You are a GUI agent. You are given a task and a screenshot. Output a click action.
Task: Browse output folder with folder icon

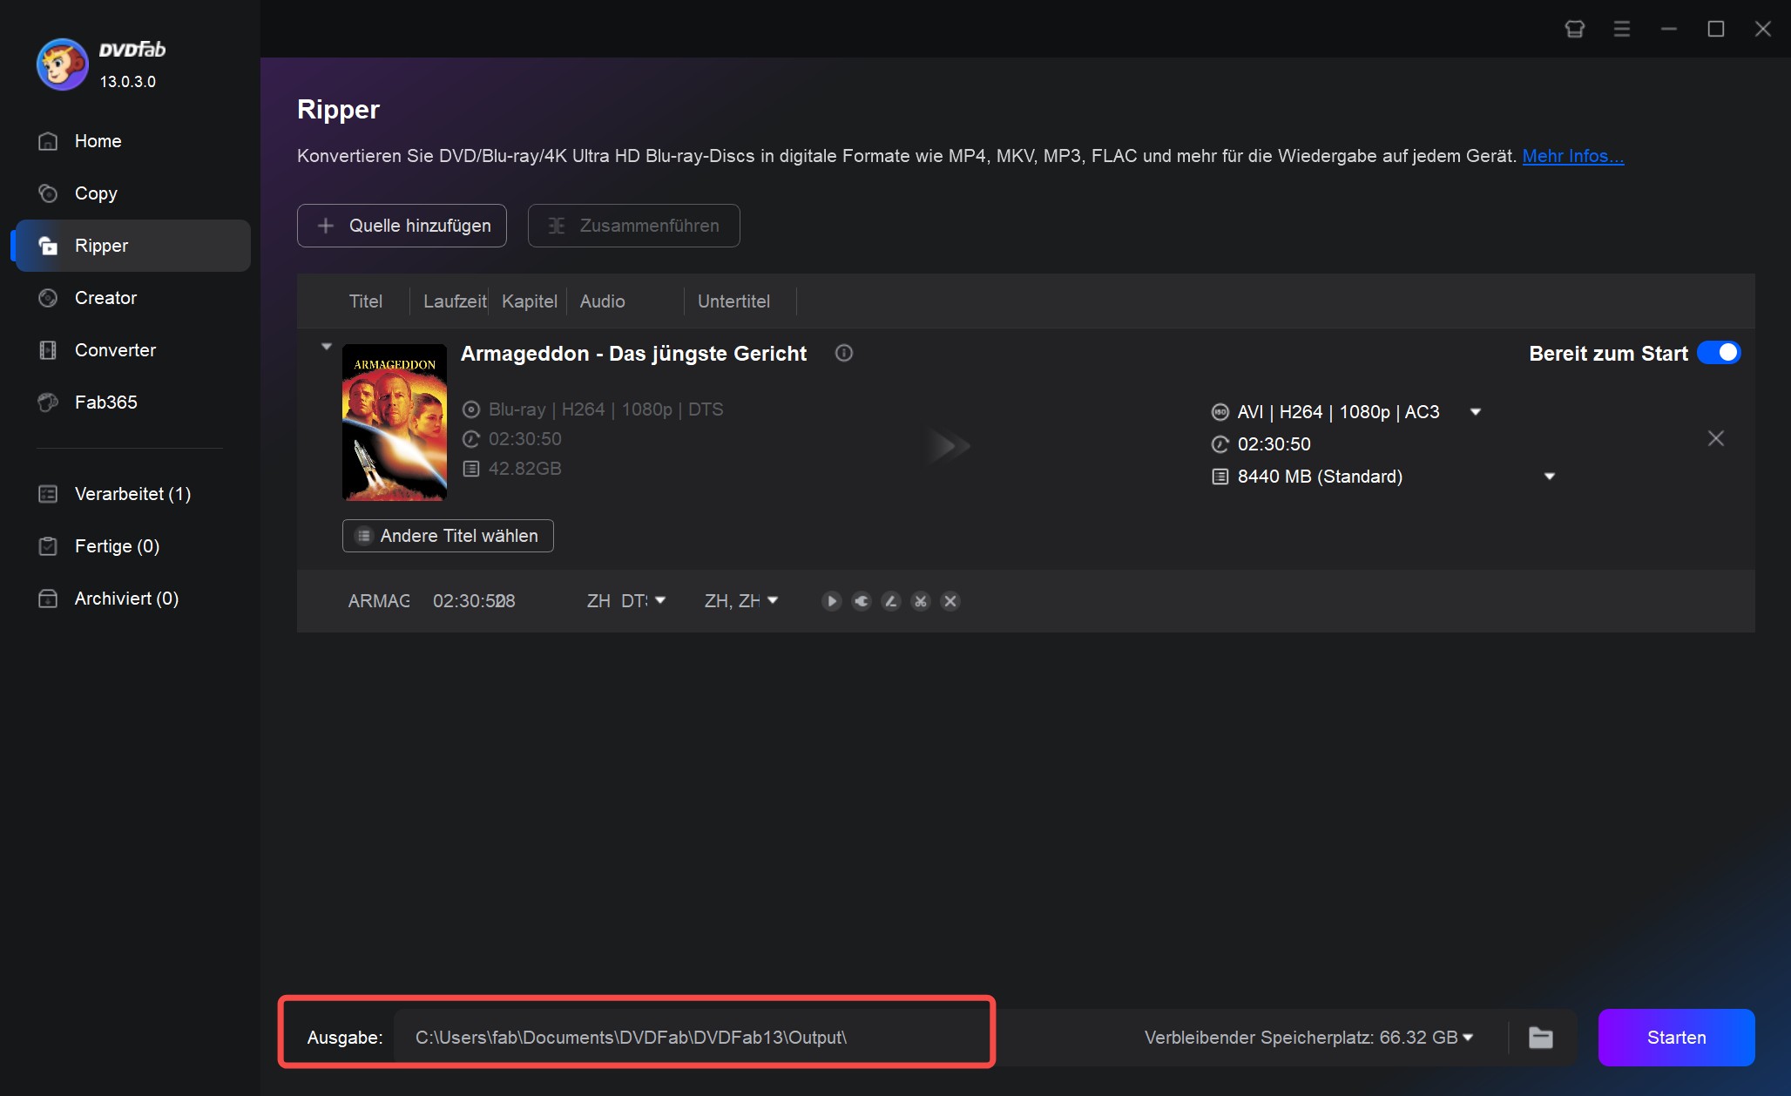point(1541,1038)
